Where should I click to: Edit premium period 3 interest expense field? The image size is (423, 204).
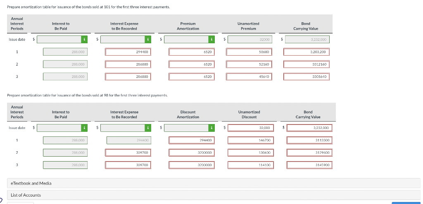tap(128, 77)
